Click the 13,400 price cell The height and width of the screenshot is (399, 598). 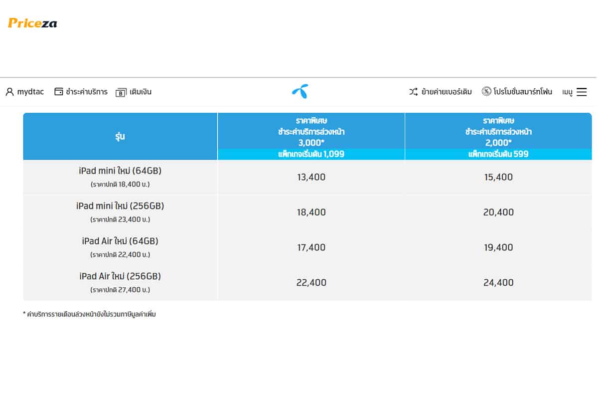[x=311, y=177]
